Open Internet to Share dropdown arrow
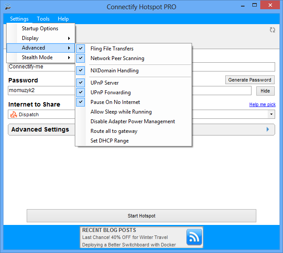The width and height of the screenshot is (283, 253). point(271,114)
